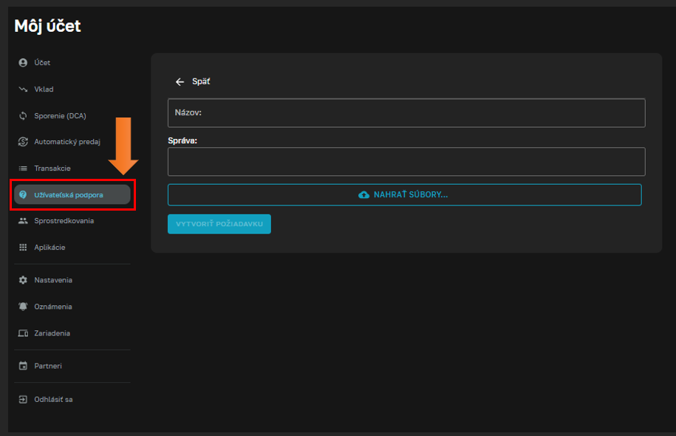Viewport: 676px width, 436px height.
Task: Click into the Správa message field
Action: tap(406, 162)
